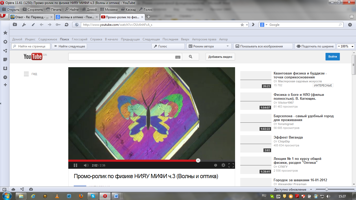Switch to 'Ответ - Re: Перевод' tab

(x=32, y=17)
